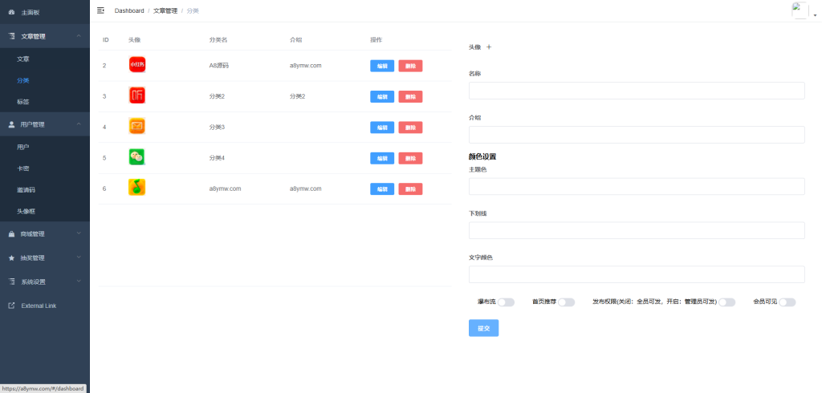Viewport: 822px width, 393px height.
Task: Click the 分类名 cell '分类4'
Action: (x=217, y=158)
